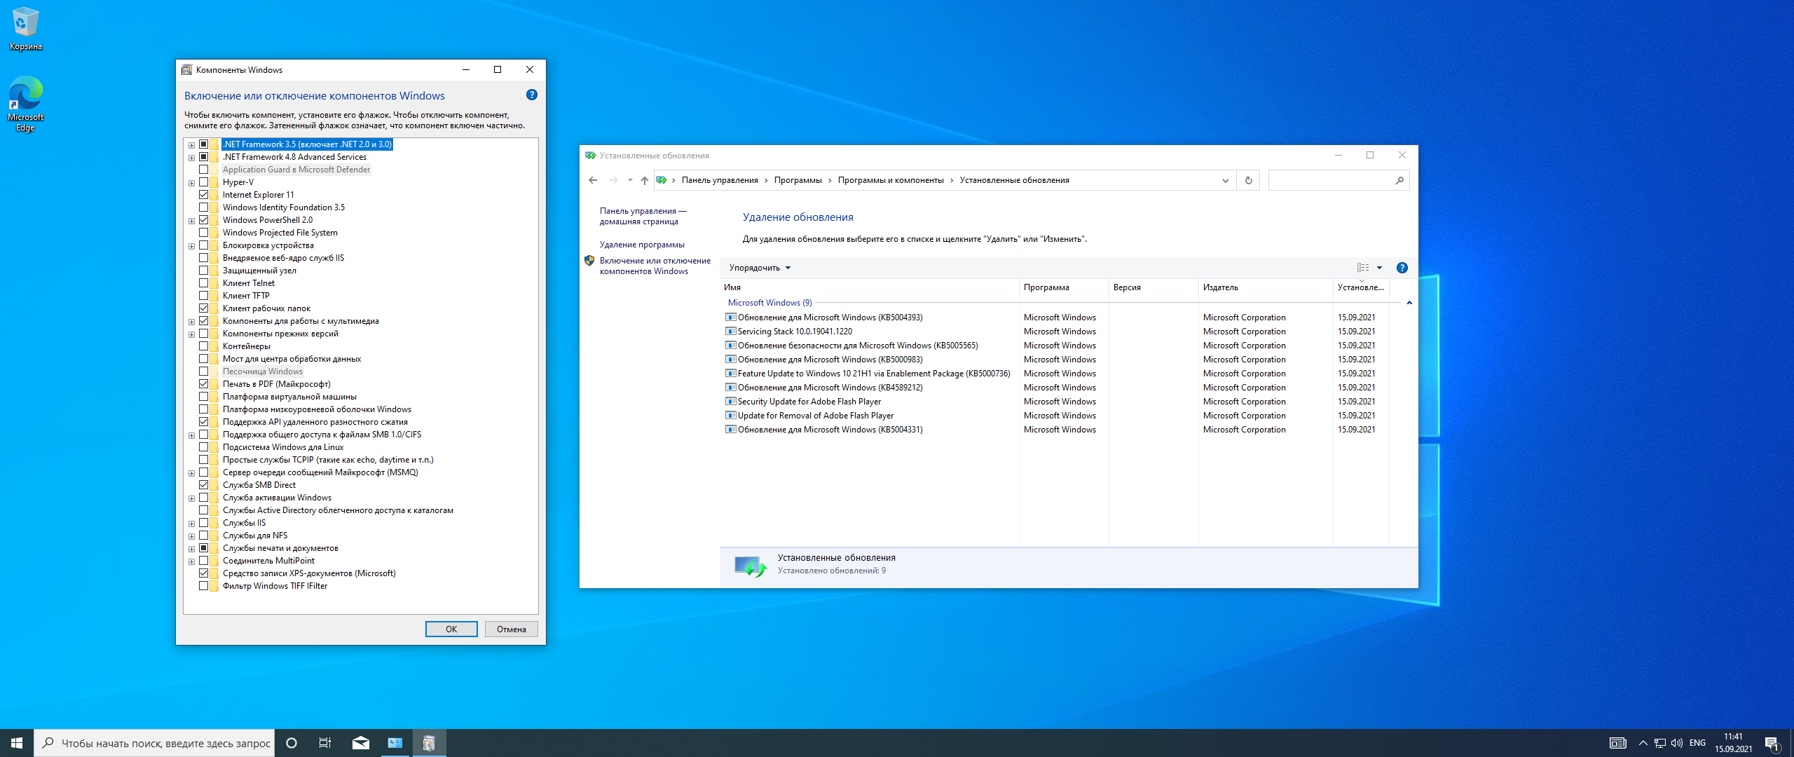
Task: Click the help icon in Компоненты Windows
Action: coord(532,95)
